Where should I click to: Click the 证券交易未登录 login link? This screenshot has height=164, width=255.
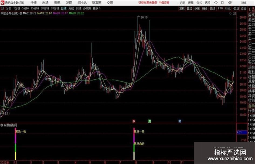click(x=148, y=3)
